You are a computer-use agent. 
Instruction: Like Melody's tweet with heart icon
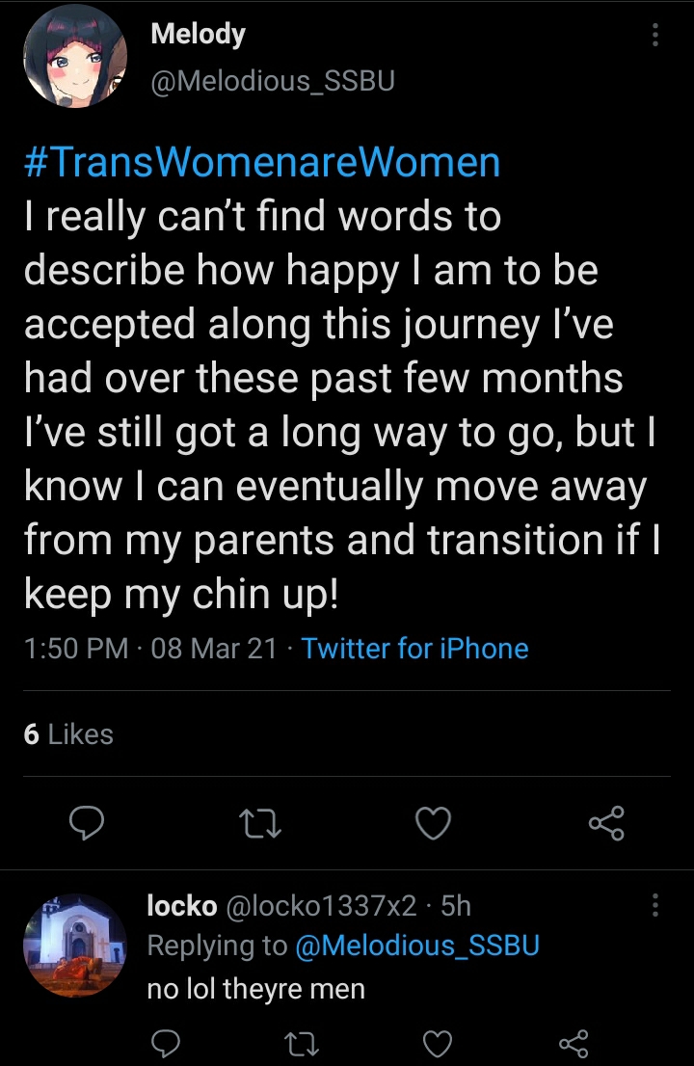434,823
